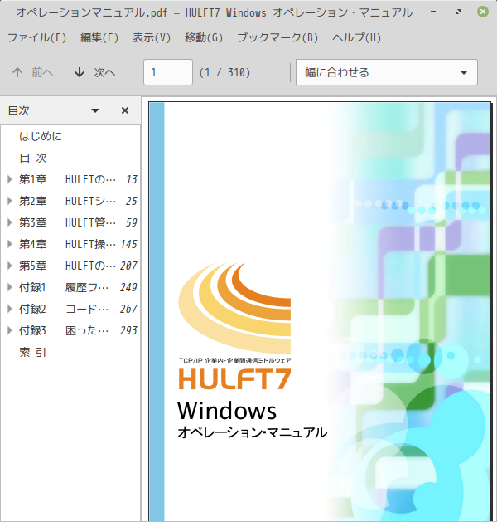Jump to 付録3 困った… page 293
Image resolution: width=497 pixels, height=522 pixels.
[x=70, y=330]
